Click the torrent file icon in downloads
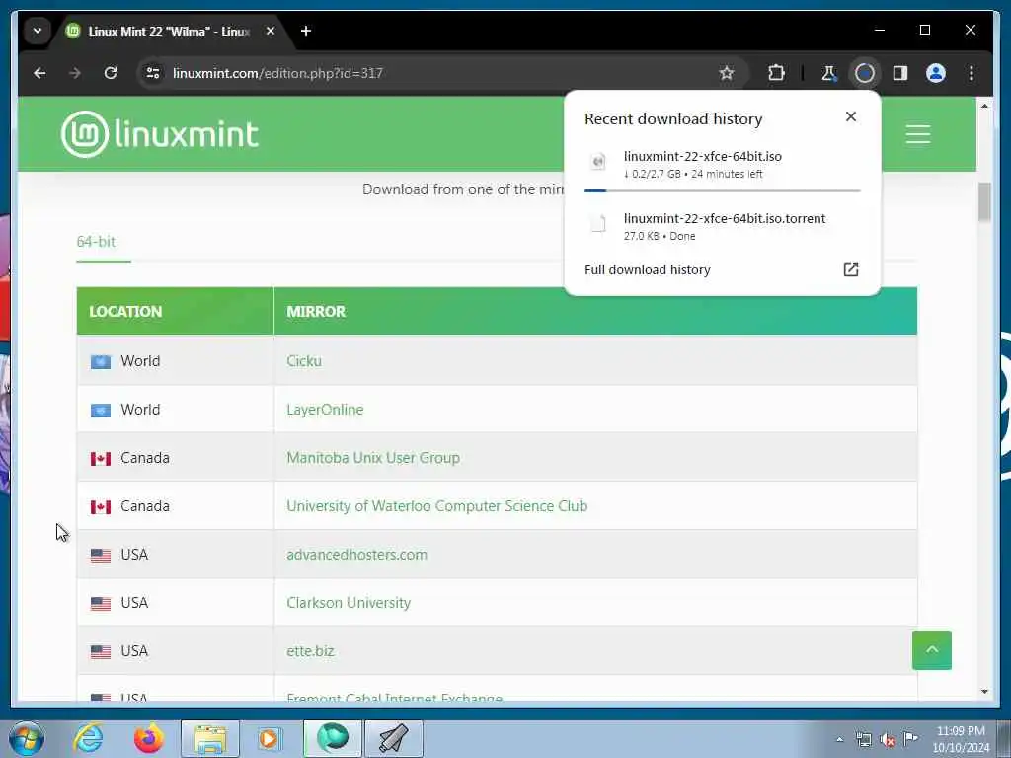The image size is (1011, 758). tap(598, 223)
